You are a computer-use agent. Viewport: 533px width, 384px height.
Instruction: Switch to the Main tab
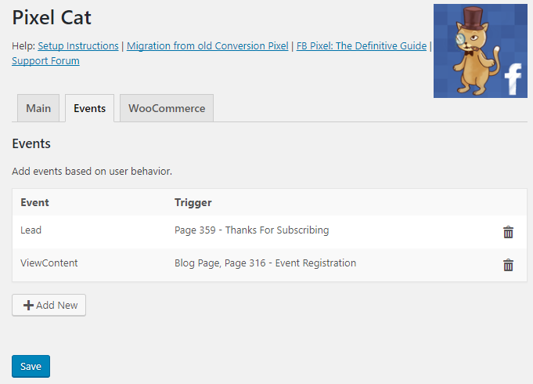[38, 108]
